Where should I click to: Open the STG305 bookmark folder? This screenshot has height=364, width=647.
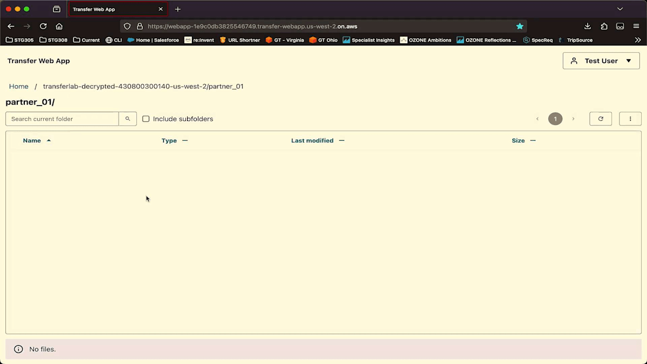click(x=19, y=40)
